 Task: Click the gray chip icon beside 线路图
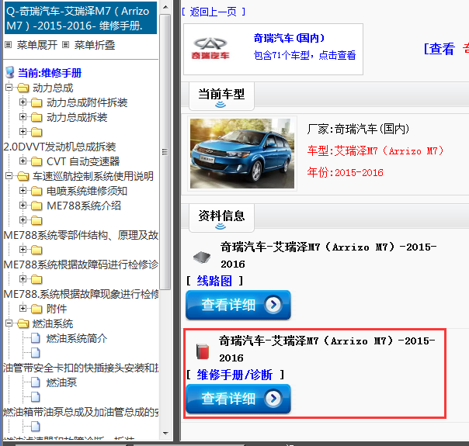(202, 257)
